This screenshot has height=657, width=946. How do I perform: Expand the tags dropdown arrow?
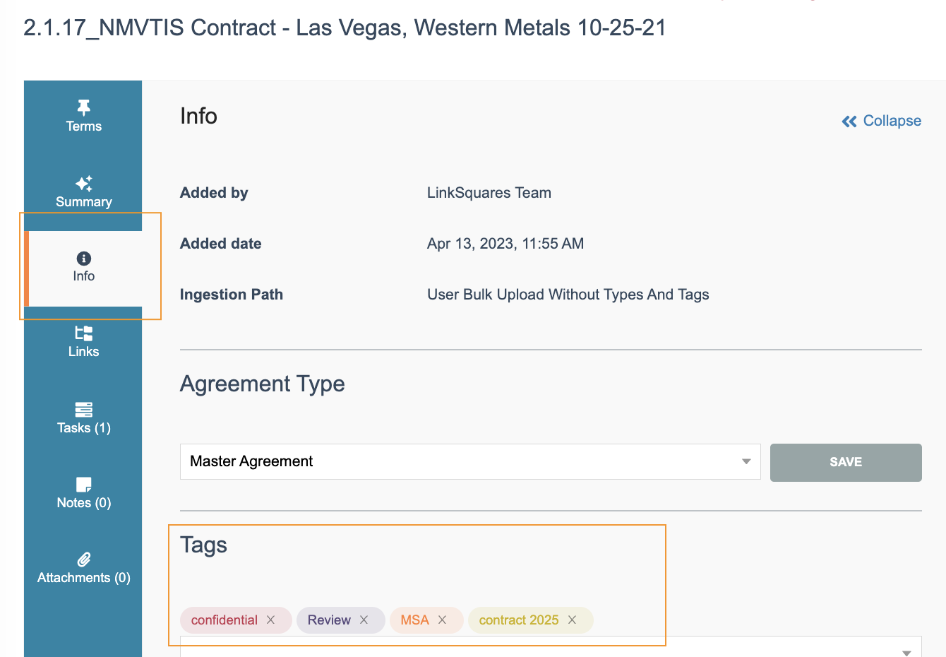click(906, 653)
